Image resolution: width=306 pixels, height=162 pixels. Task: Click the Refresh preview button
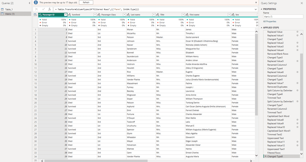pyautogui.click(x=86, y=2)
